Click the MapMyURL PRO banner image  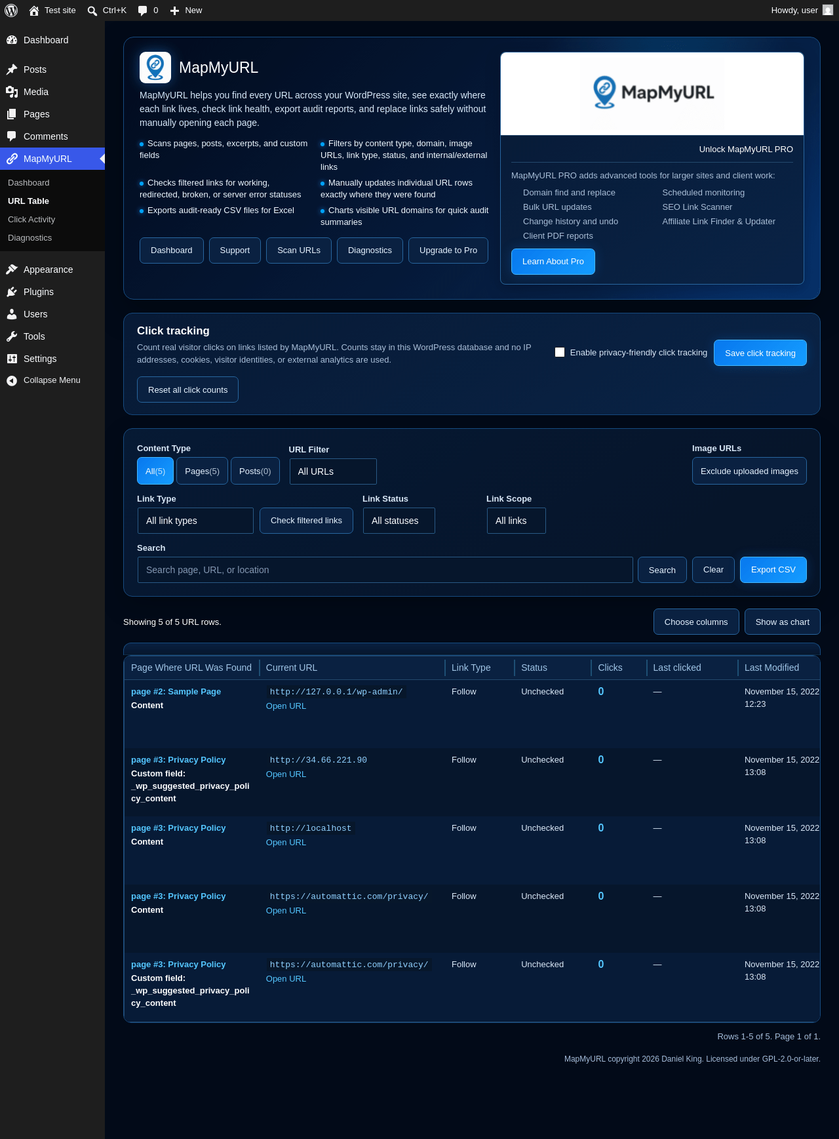[x=652, y=94]
